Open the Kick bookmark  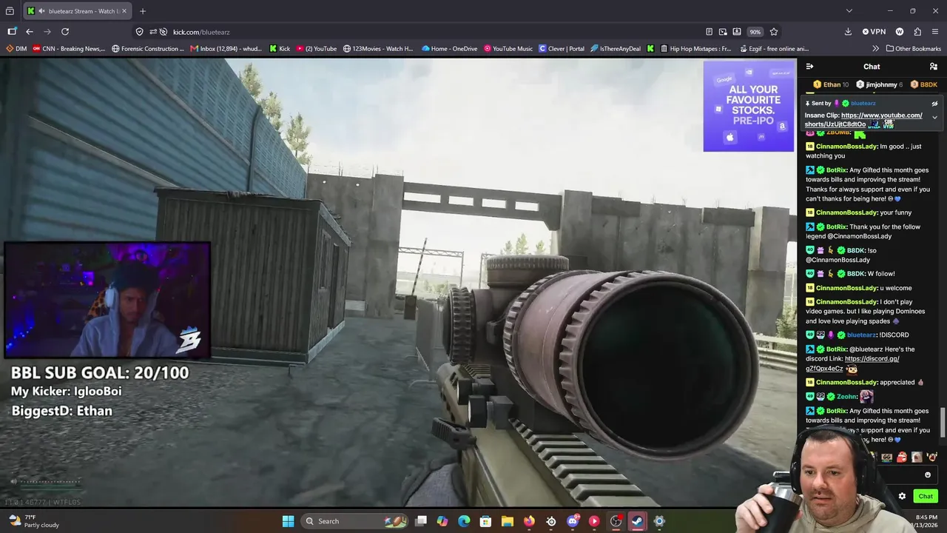pos(280,49)
